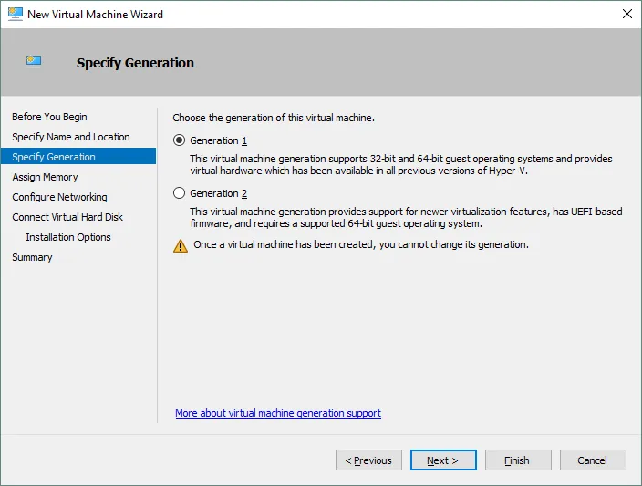The height and width of the screenshot is (486, 642).
Task: Open the Configure Networking step
Action: click(x=59, y=197)
